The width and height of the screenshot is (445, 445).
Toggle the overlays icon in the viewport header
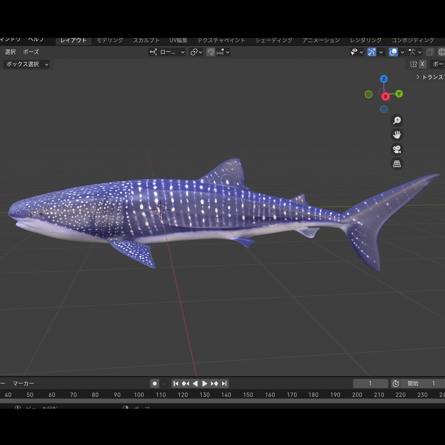tap(394, 52)
